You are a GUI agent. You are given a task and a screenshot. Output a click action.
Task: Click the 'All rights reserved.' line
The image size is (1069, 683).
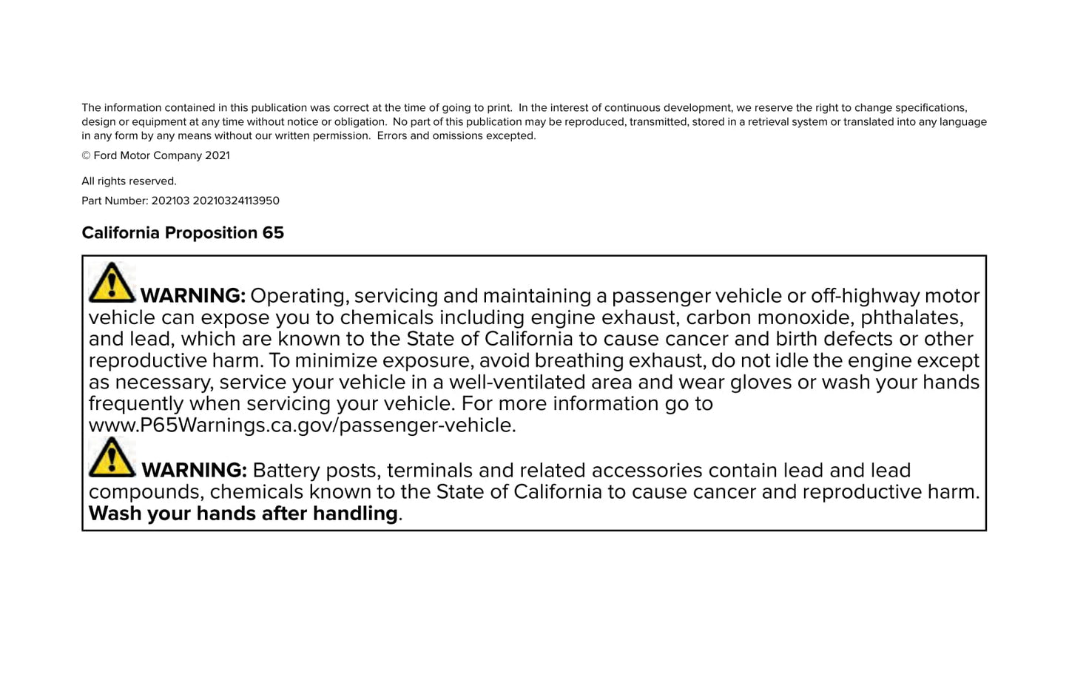(x=129, y=181)
